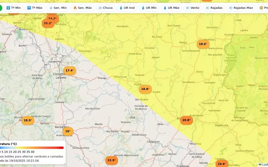268x167 pixels.
Task: Show Sen. Min thermal sensation layer
Action: click(58, 8)
